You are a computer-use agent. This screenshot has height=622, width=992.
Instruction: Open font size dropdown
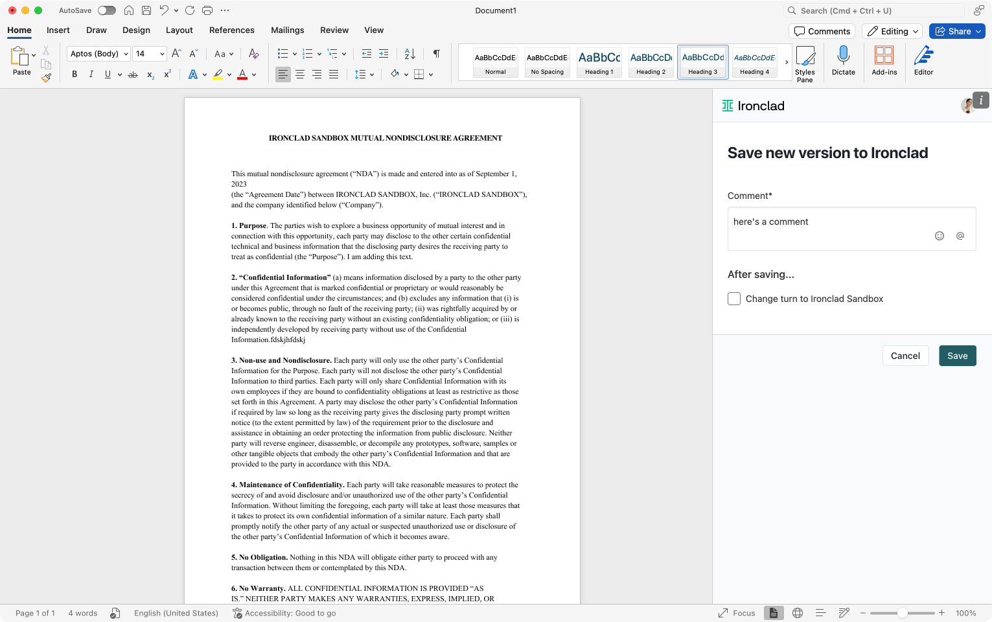(x=162, y=54)
